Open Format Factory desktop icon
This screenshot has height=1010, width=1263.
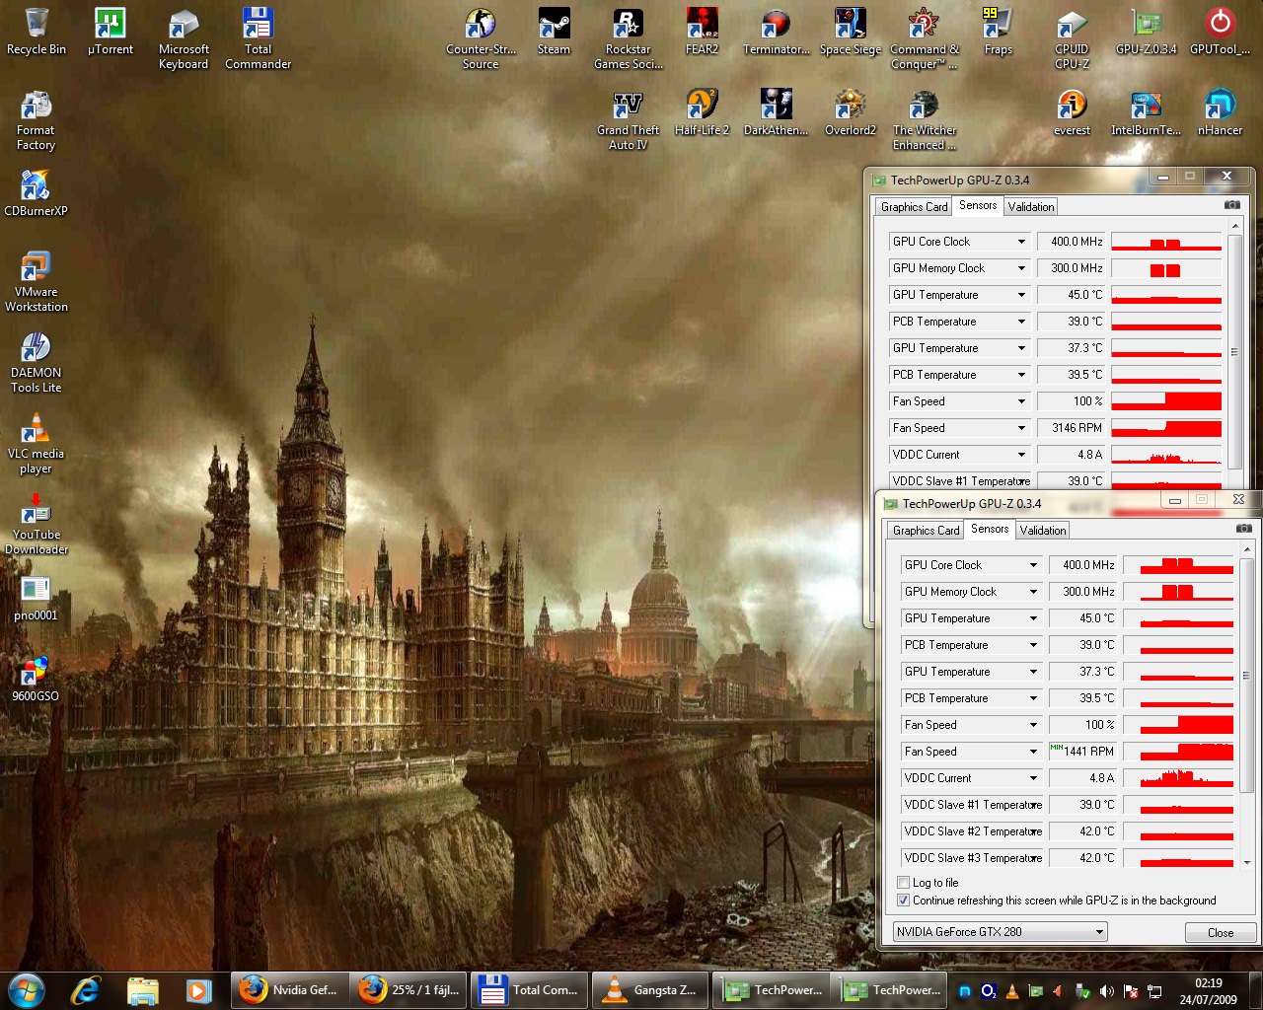36,120
